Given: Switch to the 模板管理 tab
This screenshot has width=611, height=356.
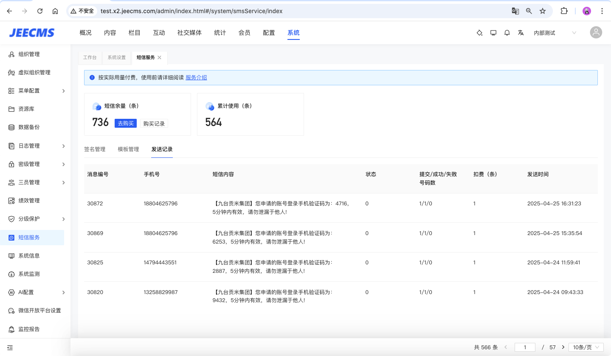Looking at the screenshot, I should point(128,149).
